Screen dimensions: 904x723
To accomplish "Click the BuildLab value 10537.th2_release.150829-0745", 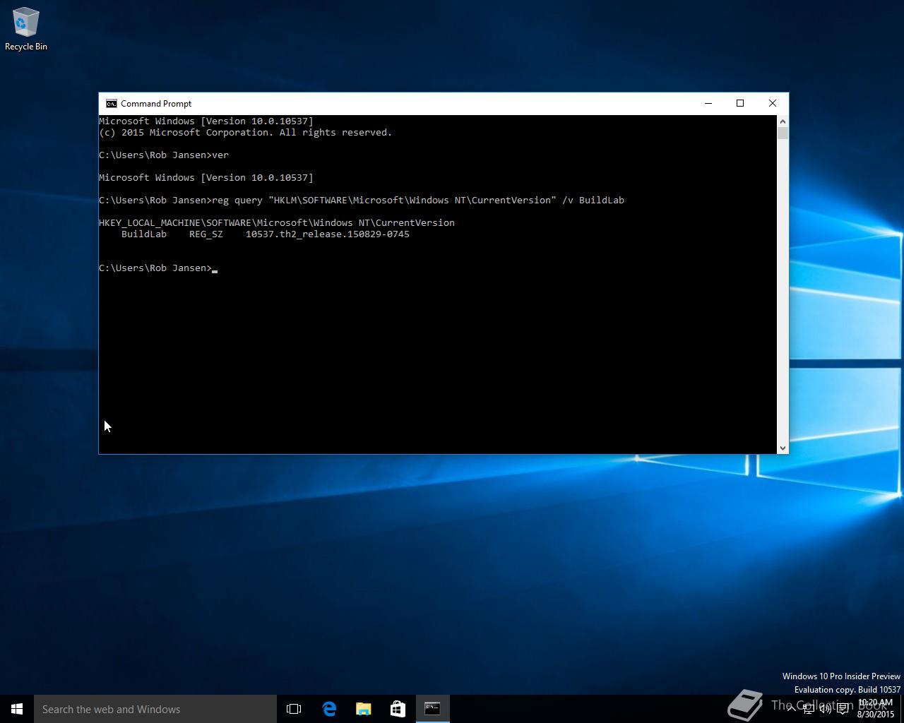I will 328,234.
